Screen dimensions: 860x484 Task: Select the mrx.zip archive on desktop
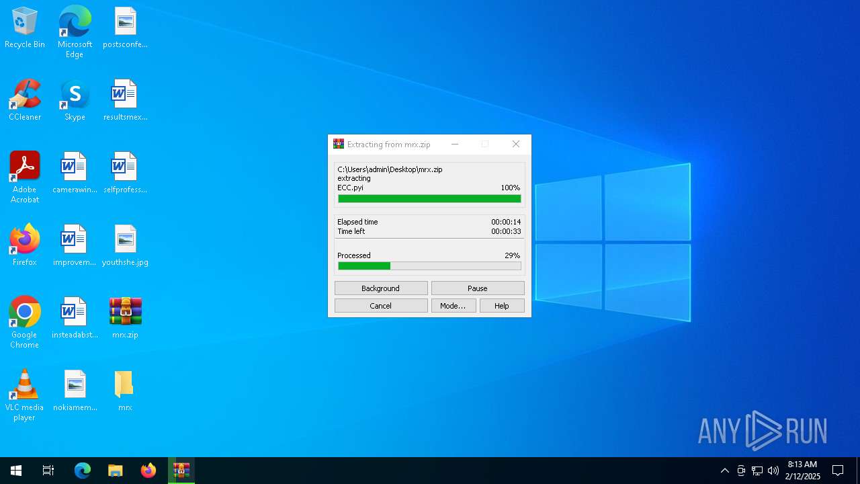[125, 318]
